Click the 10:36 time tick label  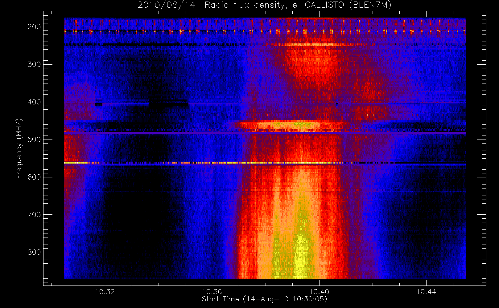(x=212, y=292)
